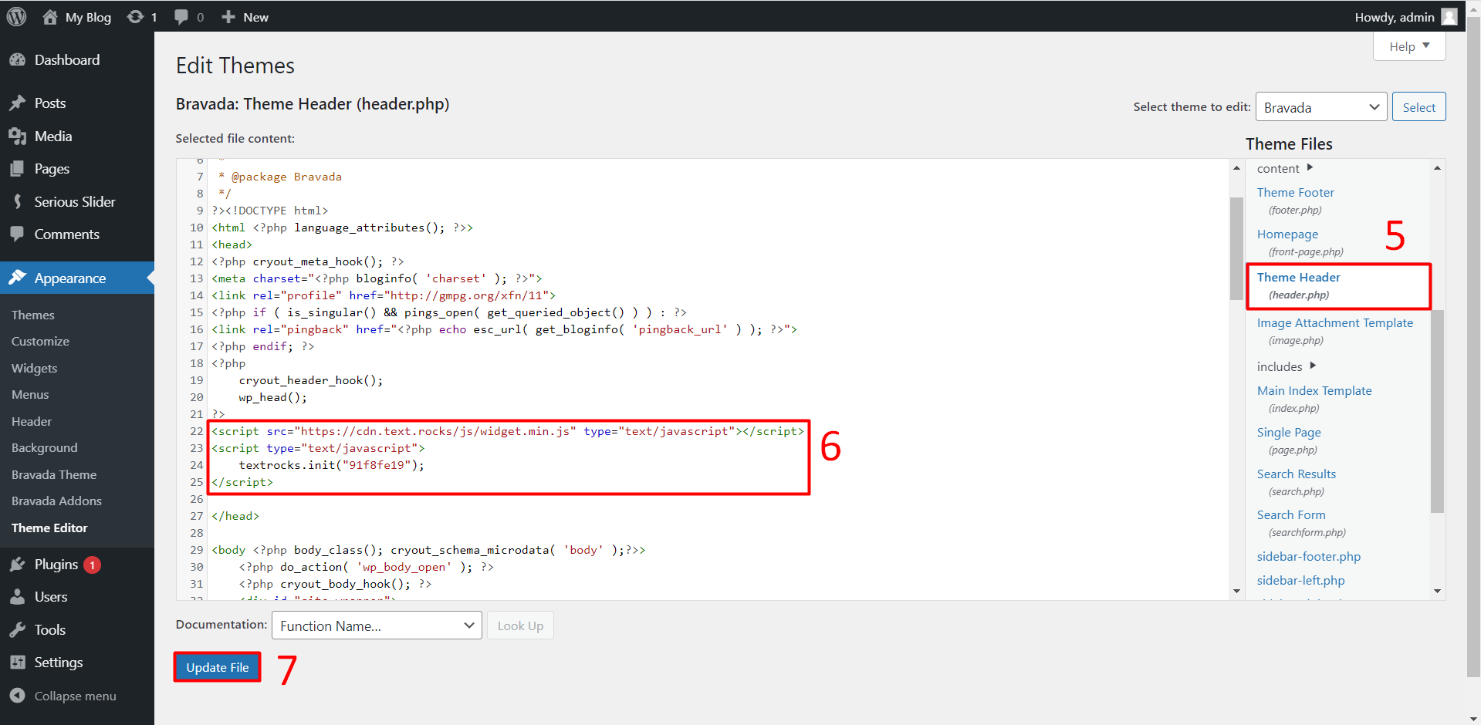1481x725 pixels.
Task: Open the Theme Footer file link
Action: point(1295,193)
